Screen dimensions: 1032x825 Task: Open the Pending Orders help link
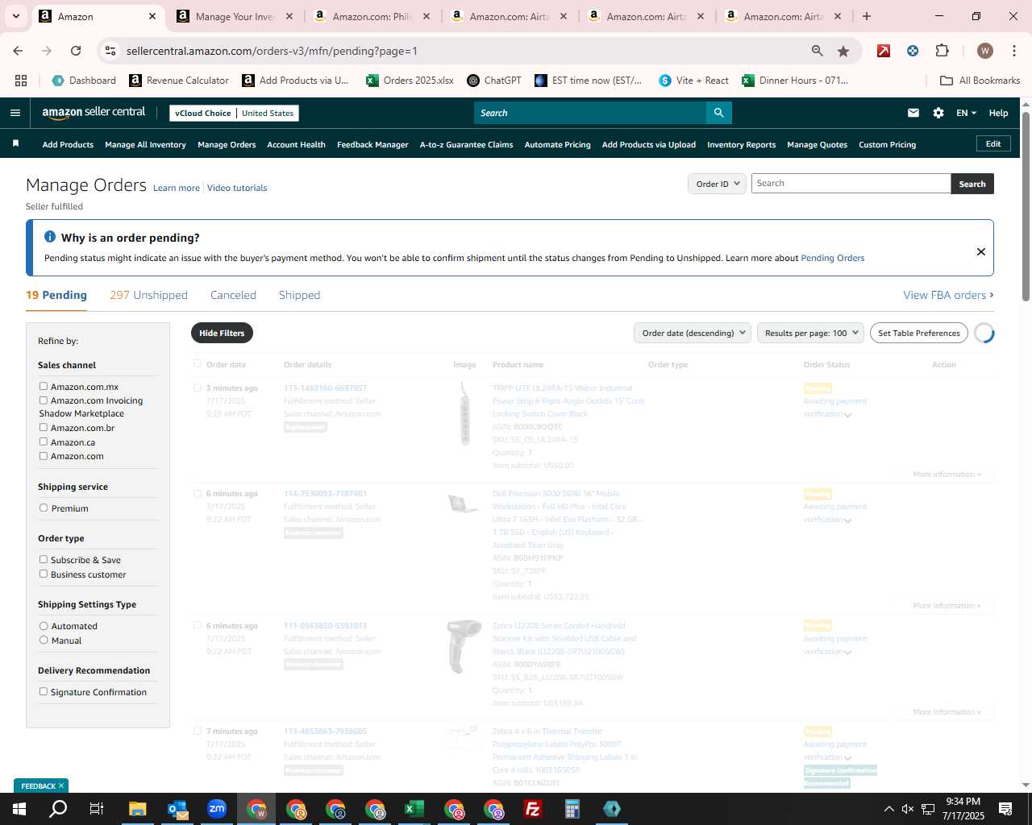point(832,258)
